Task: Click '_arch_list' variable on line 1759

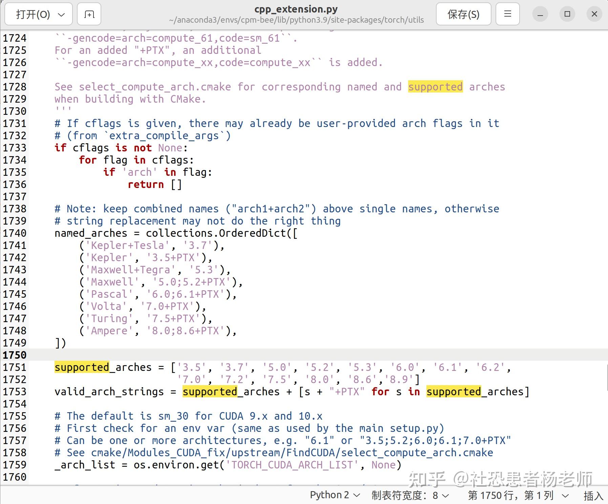Action: [85, 465]
